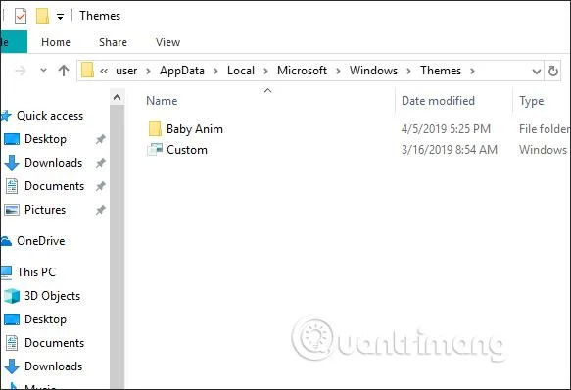571x390 pixels.
Task: Click 'Themes' in the address path
Action: coord(441,71)
